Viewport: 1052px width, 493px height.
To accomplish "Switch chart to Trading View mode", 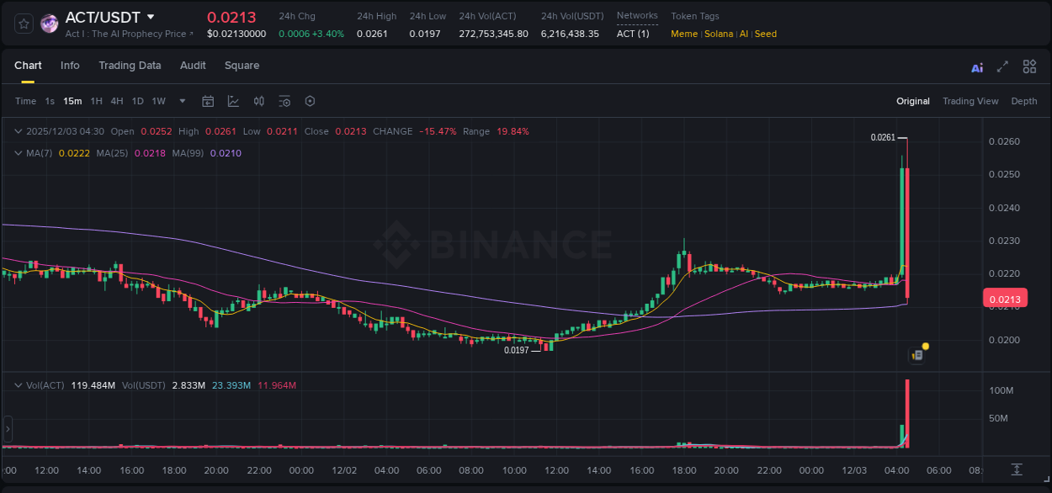I will click(x=970, y=101).
